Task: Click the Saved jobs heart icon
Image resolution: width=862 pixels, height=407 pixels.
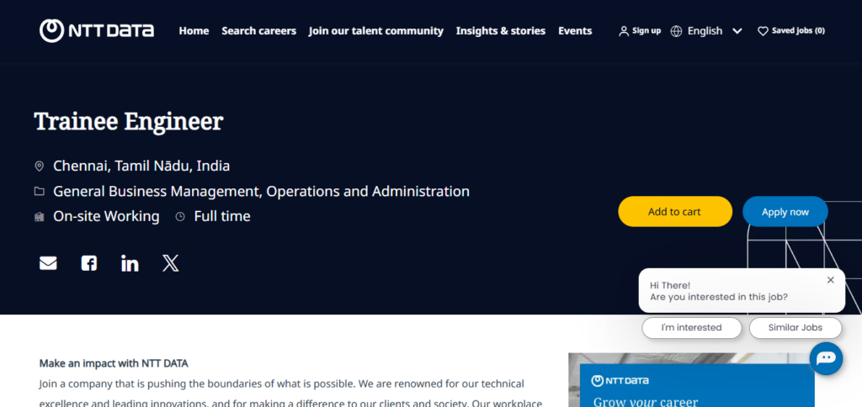Action: point(763,31)
